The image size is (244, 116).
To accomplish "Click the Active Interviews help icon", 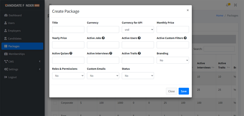I will coord(111,53).
